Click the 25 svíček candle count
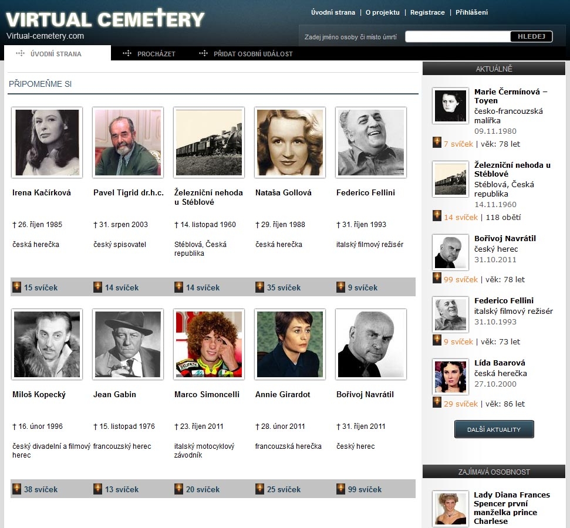The image size is (570, 528). [284, 489]
